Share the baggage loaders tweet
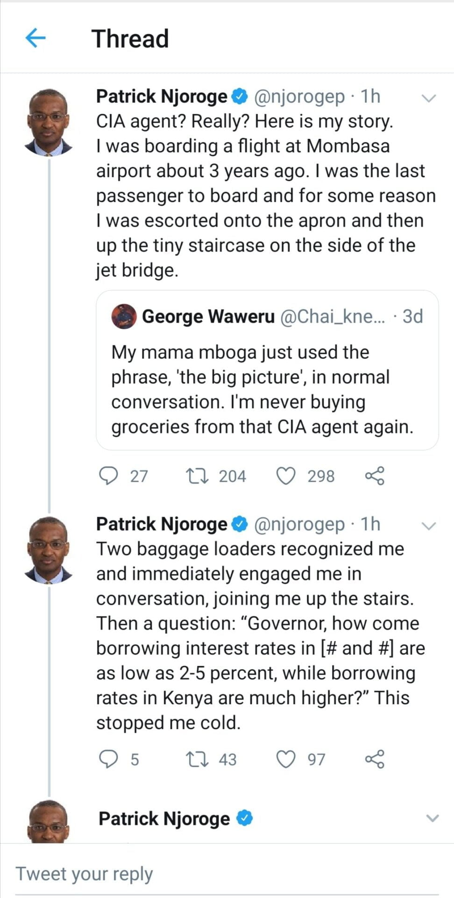454x898 pixels. pyautogui.click(x=375, y=759)
